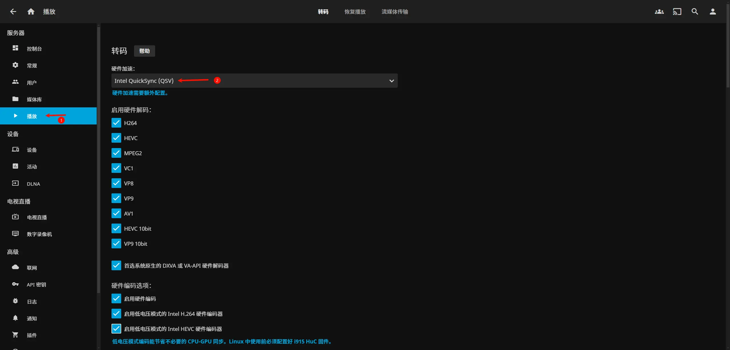Toggle VP9 10bit checkbox

tap(116, 244)
